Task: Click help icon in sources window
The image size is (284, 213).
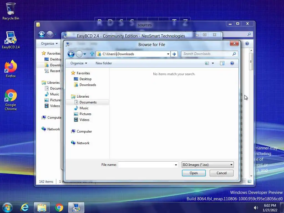Action: coord(247,44)
